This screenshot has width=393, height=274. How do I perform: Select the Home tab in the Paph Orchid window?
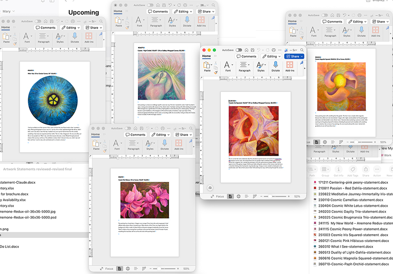[118, 11]
